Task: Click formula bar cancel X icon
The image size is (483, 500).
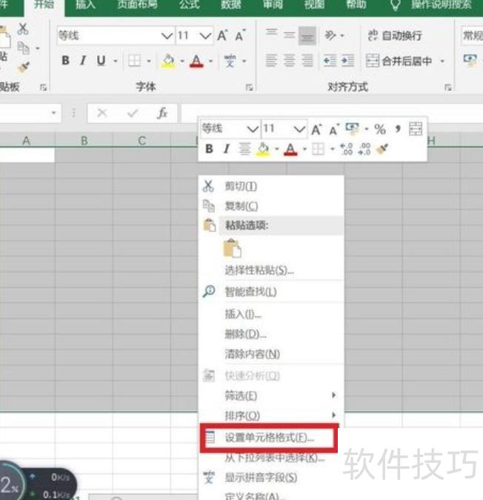Action: [102, 113]
